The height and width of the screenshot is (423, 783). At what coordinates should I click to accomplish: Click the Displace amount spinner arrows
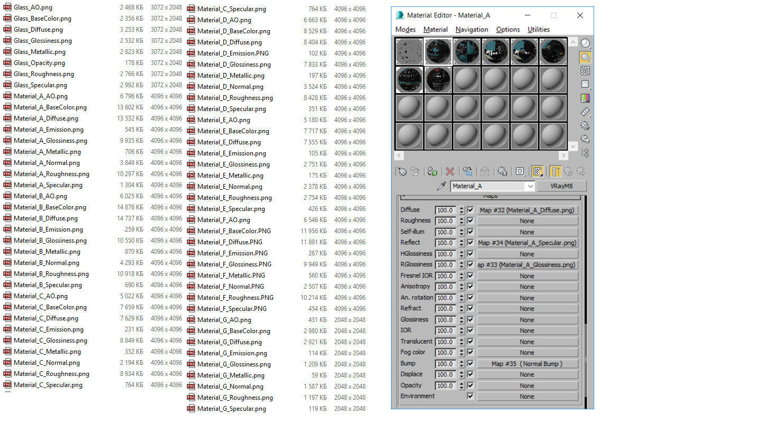(x=461, y=374)
